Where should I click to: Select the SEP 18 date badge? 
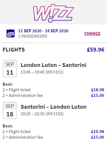coord(10,110)
